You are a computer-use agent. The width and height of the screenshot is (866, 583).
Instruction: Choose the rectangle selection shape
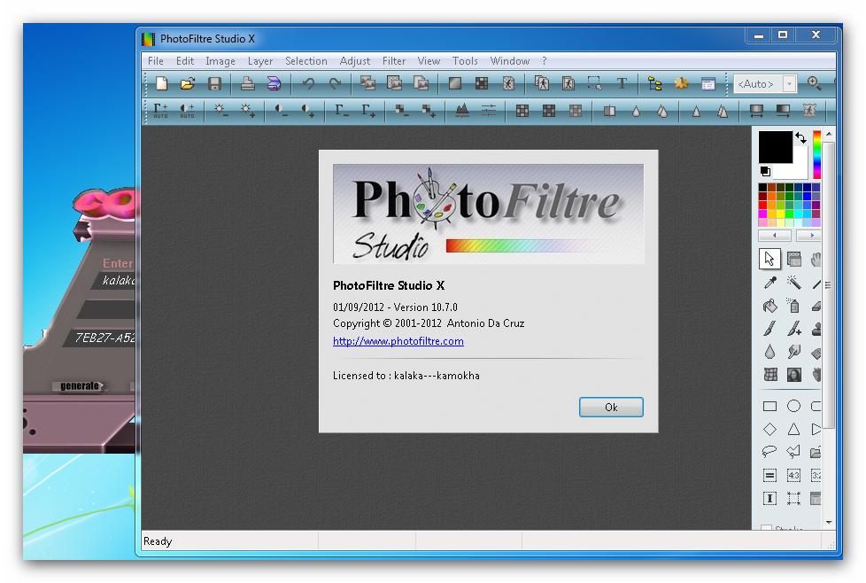[x=769, y=406]
